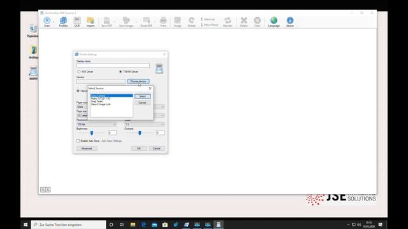The height and width of the screenshot is (229, 408).
Task: Click the scanner icon in Profile Settings
Action: (x=159, y=68)
